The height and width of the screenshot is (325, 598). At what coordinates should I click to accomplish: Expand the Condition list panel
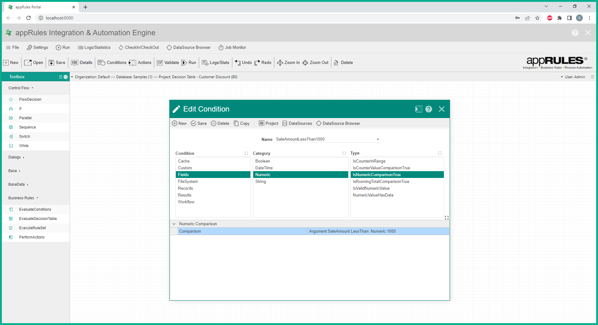pyautogui.click(x=246, y=153)
